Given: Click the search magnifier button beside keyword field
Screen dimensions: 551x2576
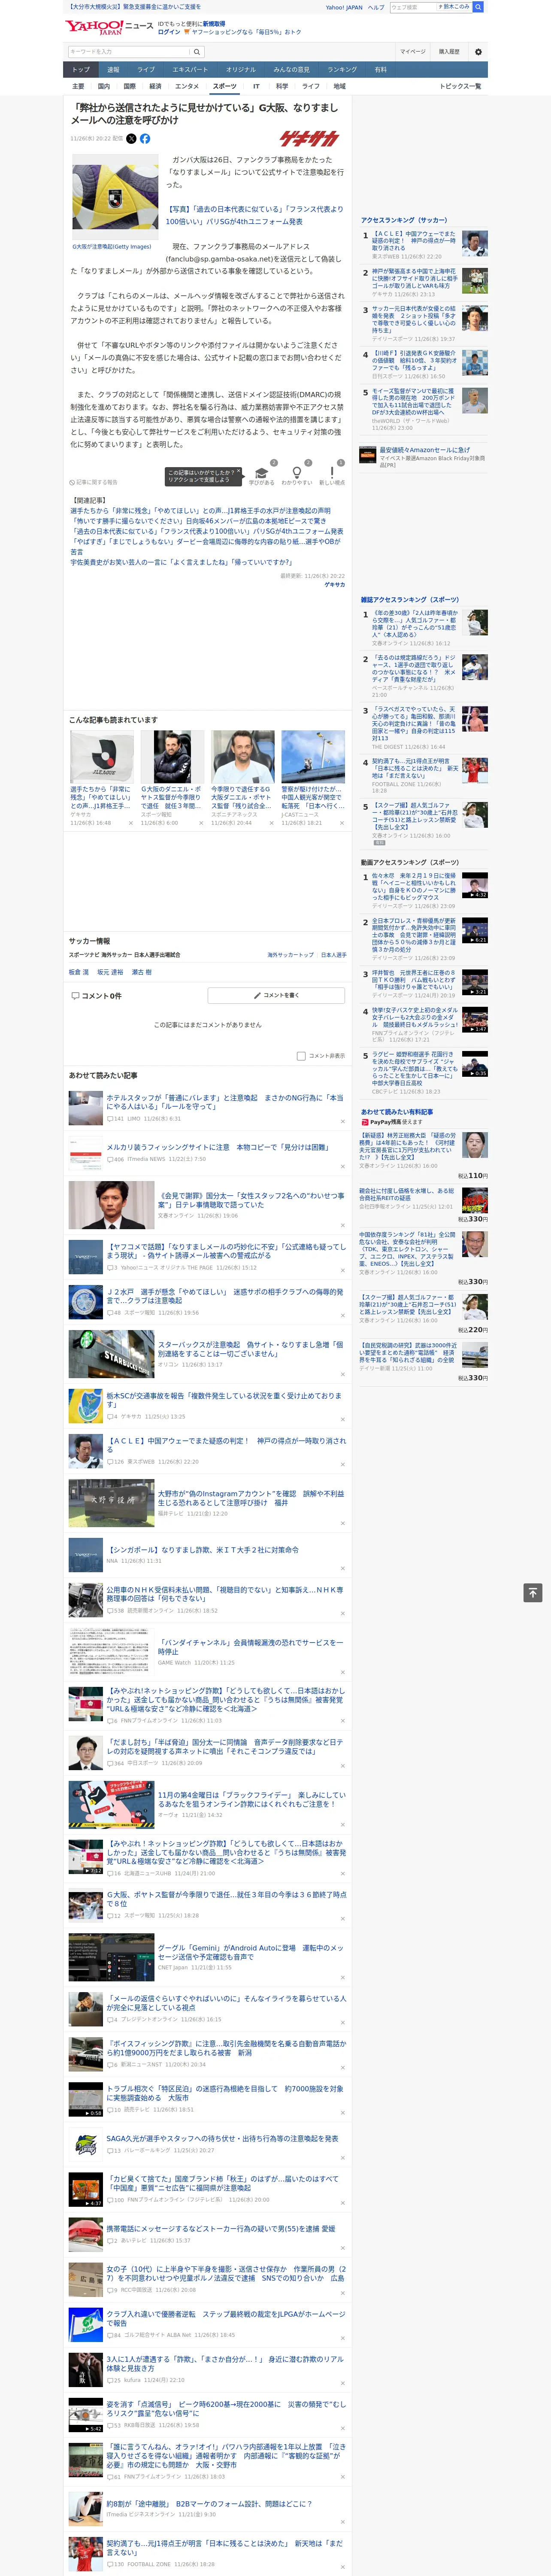Looking at the screenshot, I should click(x=197, y=52).
